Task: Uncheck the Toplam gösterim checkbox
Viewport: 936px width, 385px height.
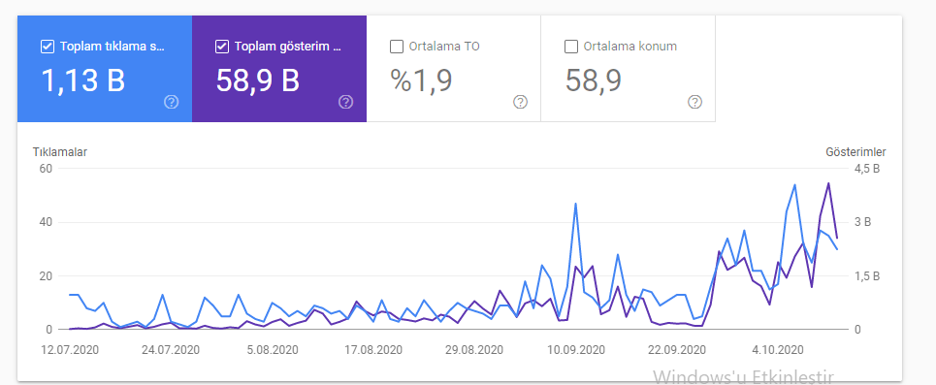Action: point(222,47)
